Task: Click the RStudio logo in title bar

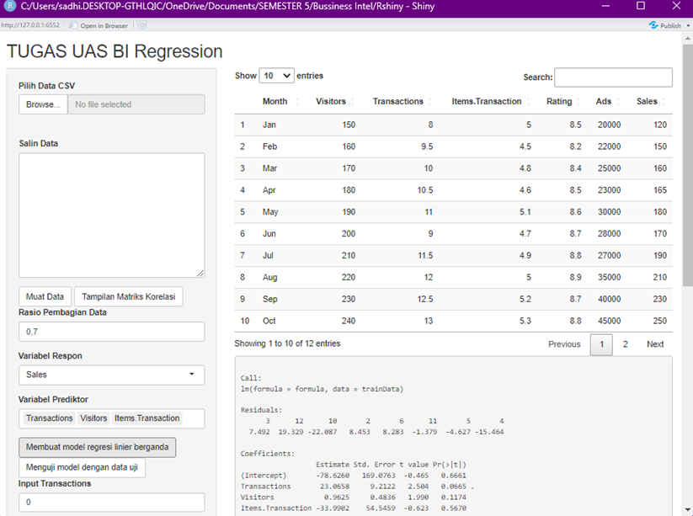Action: (9, 7)
